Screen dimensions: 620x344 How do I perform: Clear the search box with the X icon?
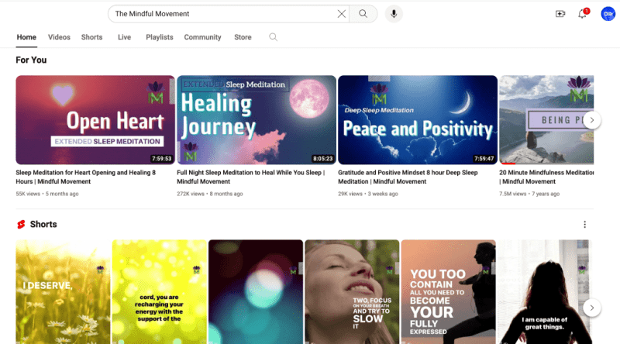(x=341, y=14)
